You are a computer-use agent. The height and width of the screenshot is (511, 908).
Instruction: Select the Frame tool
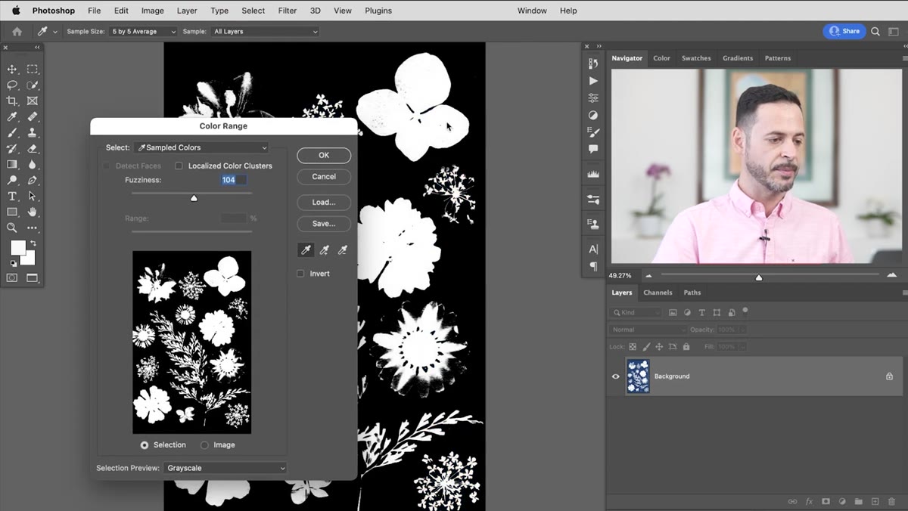pyautogui.click(x=32, y=101)
